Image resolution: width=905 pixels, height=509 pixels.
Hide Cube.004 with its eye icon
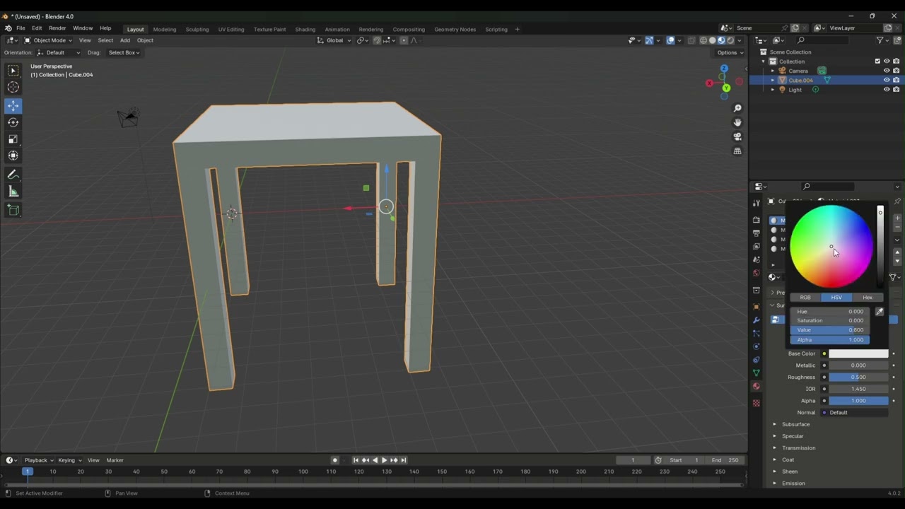pyautogui.click(x=887, y=81)
